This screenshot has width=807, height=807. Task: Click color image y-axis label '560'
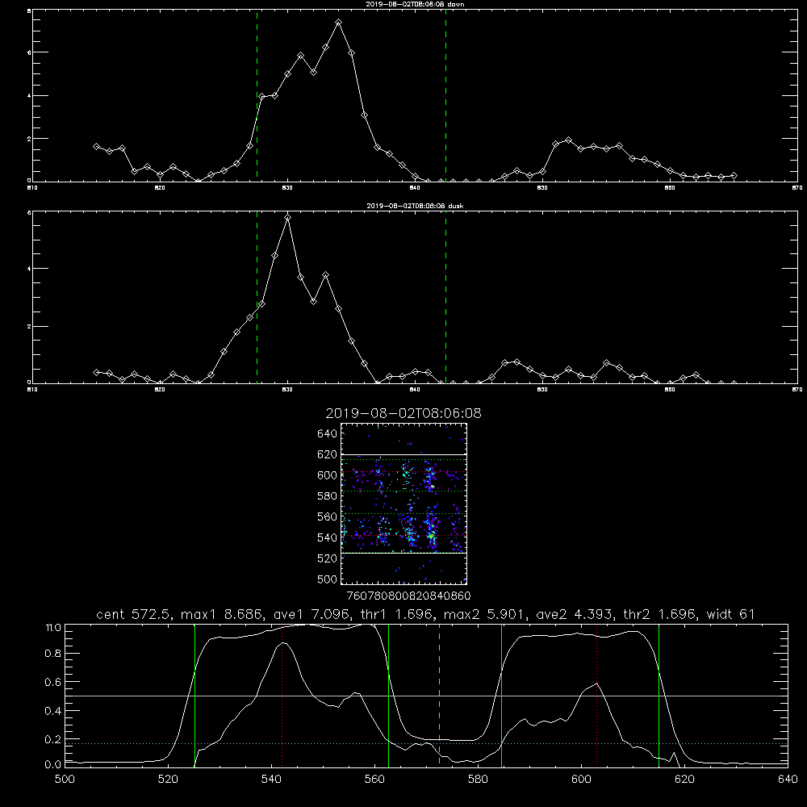[328, 516]
